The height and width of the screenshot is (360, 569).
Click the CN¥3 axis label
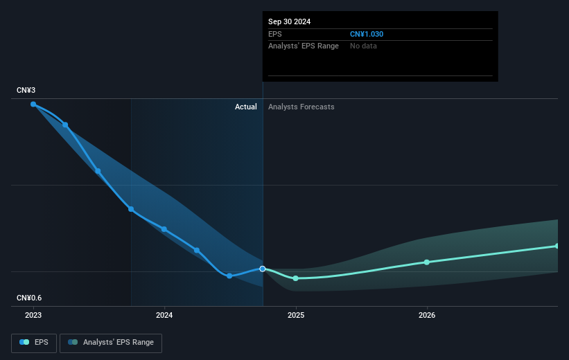(26, 90)
